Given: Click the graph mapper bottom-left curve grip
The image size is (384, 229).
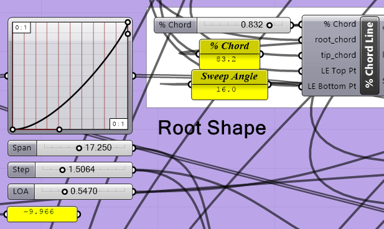Looking at the screenshot, I should [x=12, y=129].
